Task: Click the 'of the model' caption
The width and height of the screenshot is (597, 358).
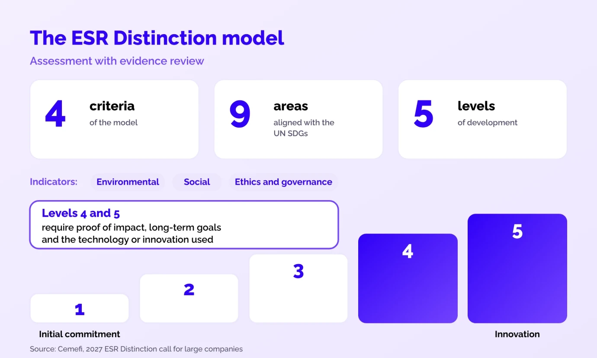Action: 113,122
